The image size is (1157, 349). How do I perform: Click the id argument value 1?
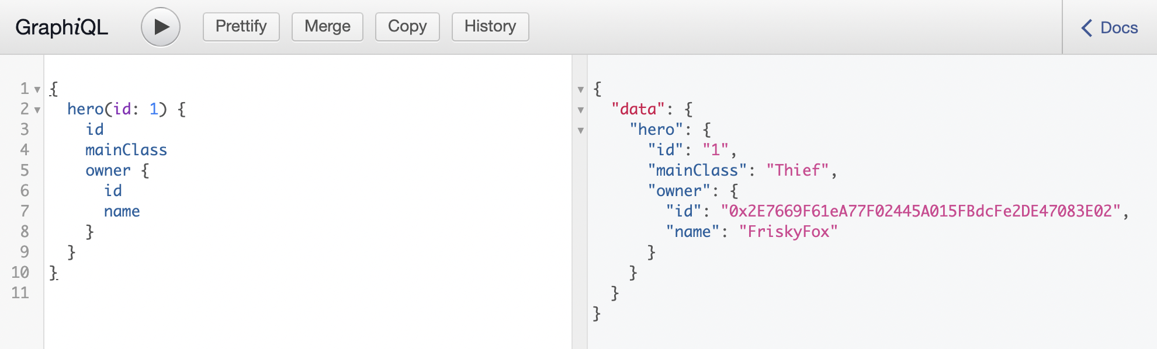[154, 109]
